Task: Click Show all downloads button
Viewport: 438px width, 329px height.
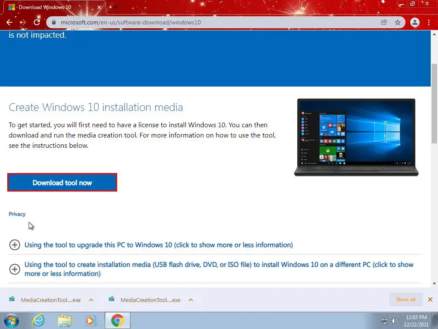Action: point(405,299)
